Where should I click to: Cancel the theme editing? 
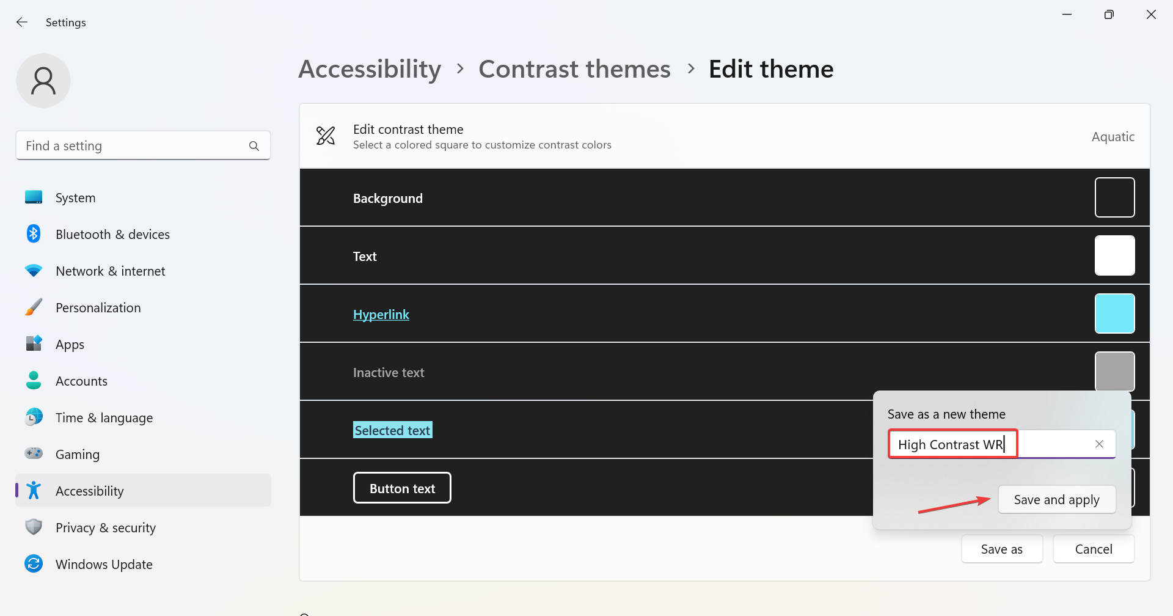pos(1094,549)
